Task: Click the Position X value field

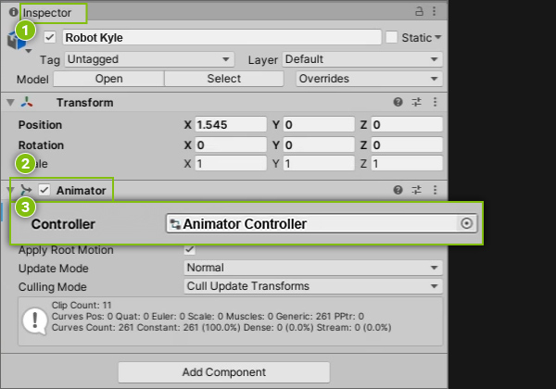Action: click(231, 124)
